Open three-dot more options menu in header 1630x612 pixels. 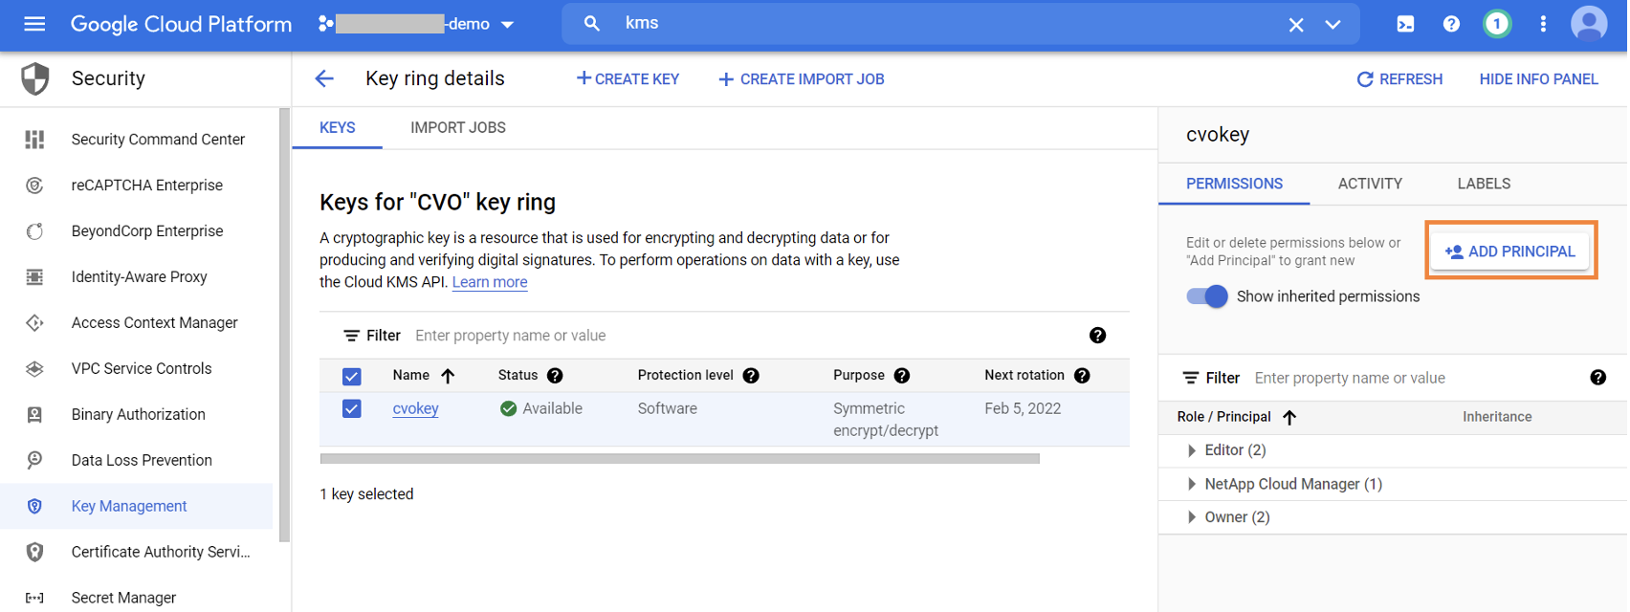click(1543, 24)
